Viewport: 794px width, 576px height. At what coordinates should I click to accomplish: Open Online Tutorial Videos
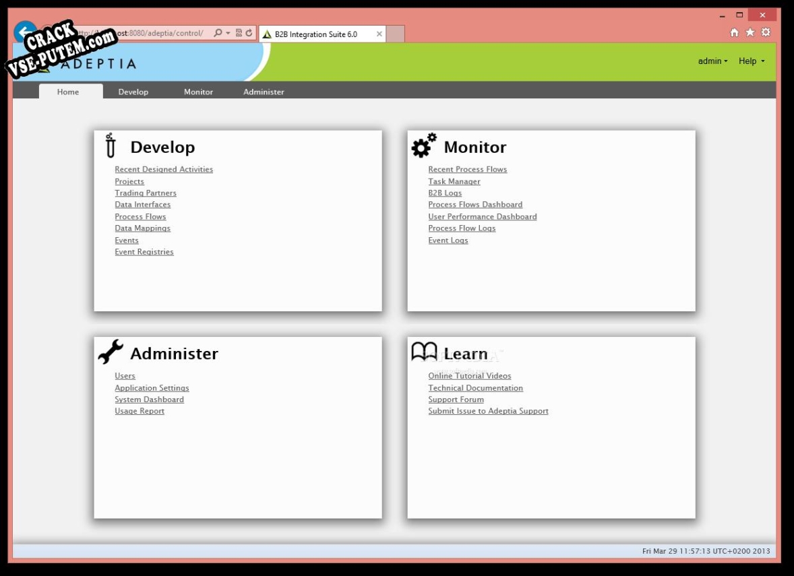[469, 375]
